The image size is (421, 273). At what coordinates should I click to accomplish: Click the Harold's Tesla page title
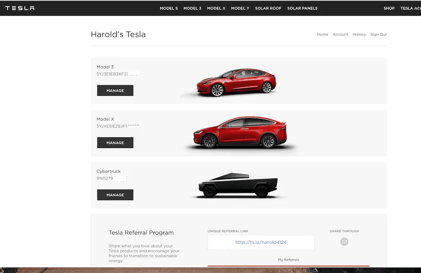tap(118, 34)
